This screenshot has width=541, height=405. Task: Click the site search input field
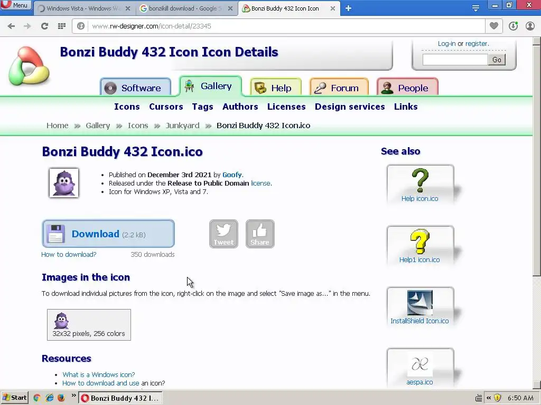pos(455,60)
